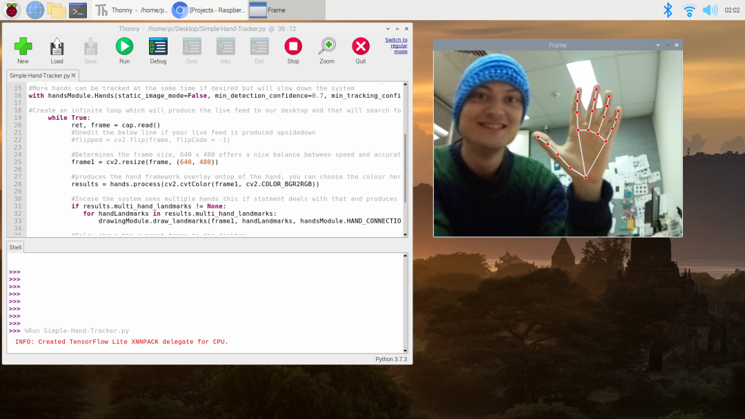Minimize the Frame window
The height and width of the screenshot is (419, 745).
click(x=658, y=45)
